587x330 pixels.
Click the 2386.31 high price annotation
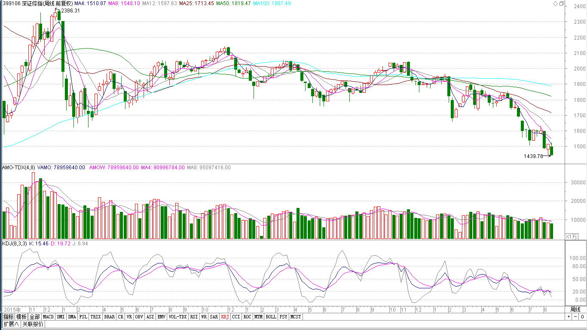pos(70,11)
